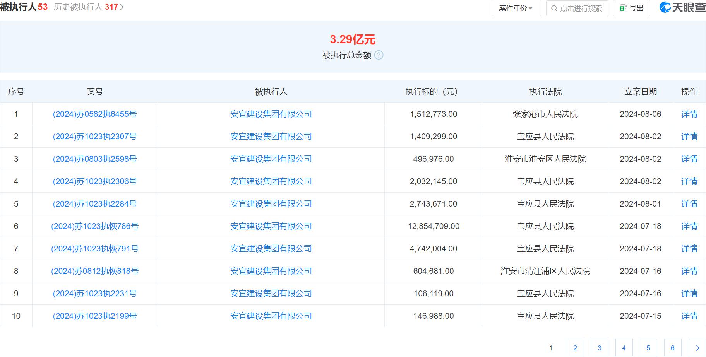
Task: Open 详情 for the 2024-07-15 case
Action: pos(689,316)
